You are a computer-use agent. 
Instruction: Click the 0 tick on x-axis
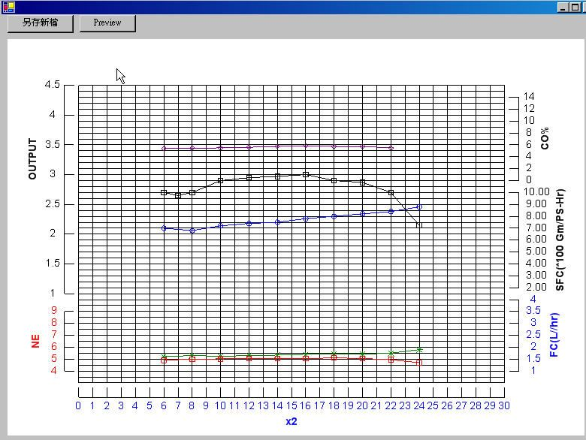[x=78, y=405]
